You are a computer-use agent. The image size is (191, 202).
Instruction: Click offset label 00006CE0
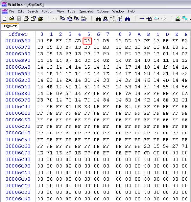pos(18,199)
